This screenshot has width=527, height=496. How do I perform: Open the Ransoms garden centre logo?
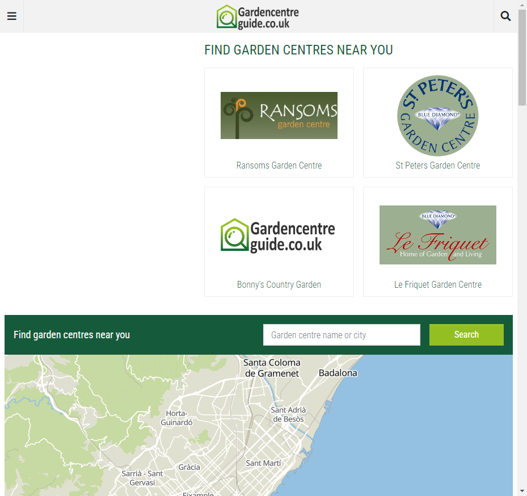(279, 115)
